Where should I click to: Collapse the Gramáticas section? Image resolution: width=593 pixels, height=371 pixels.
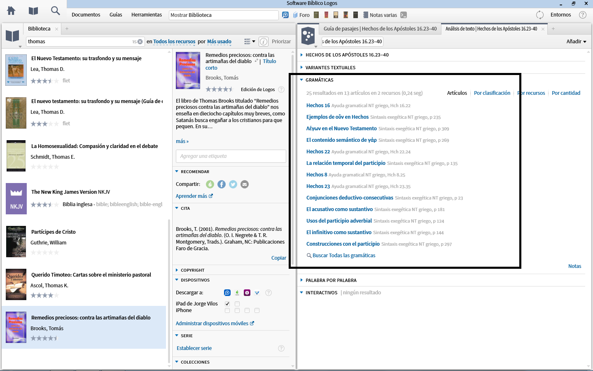(302, 80)
